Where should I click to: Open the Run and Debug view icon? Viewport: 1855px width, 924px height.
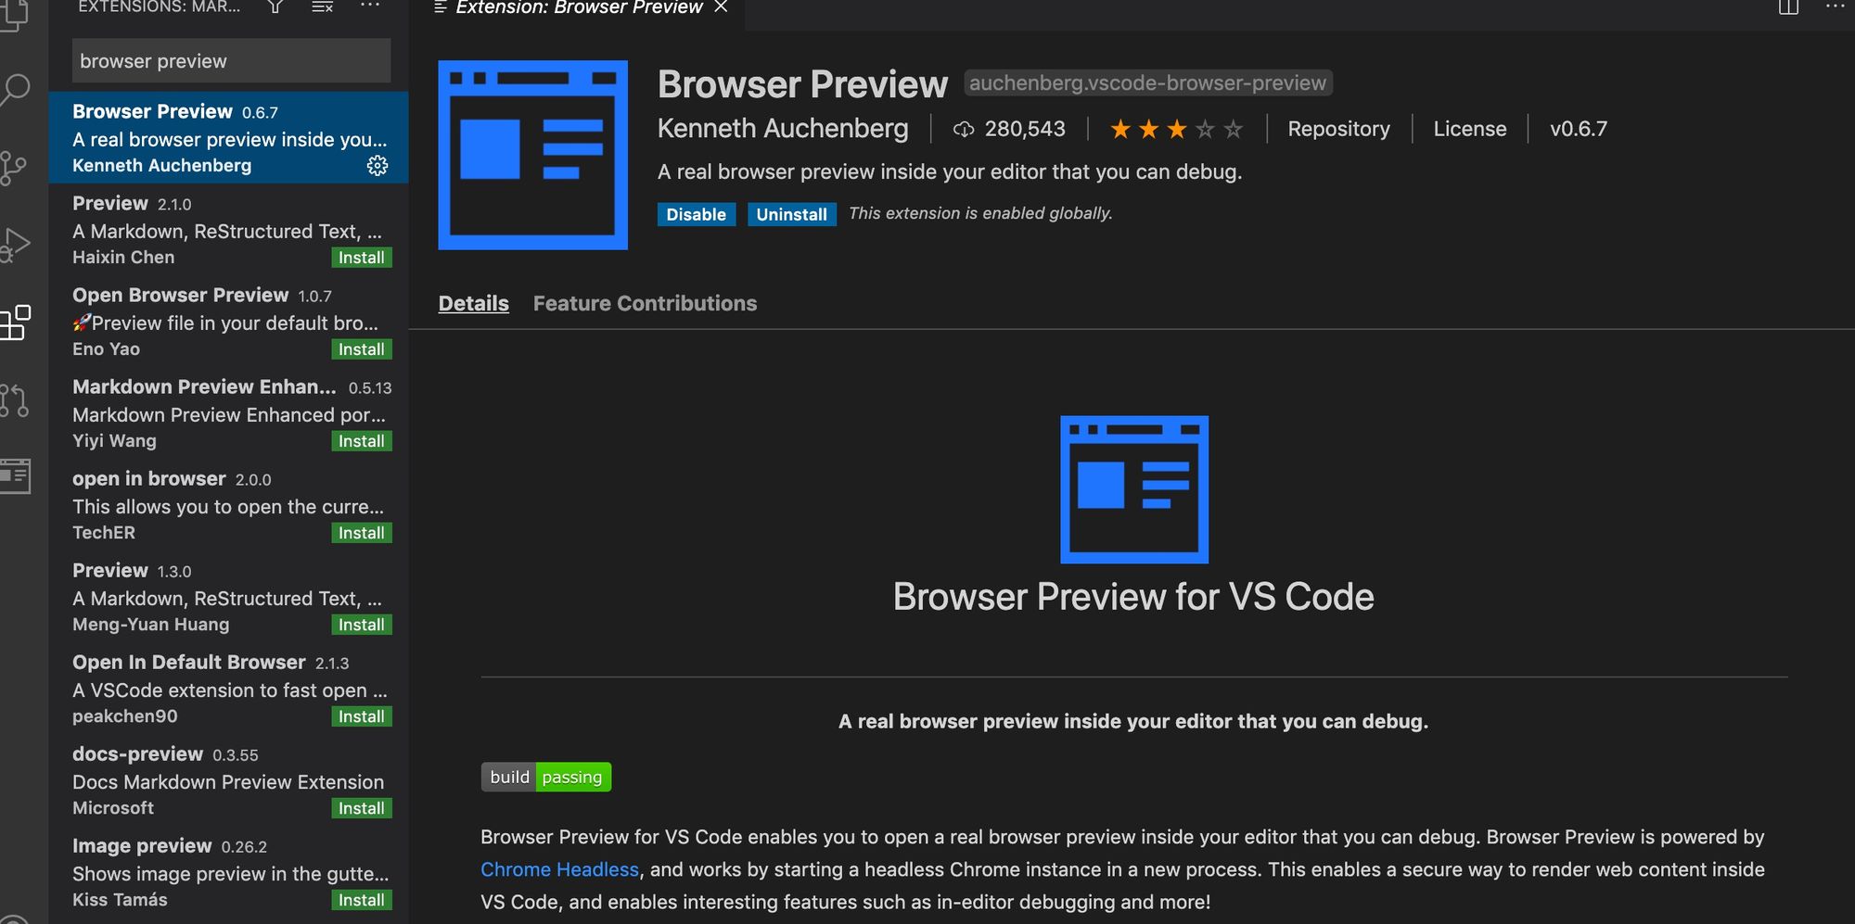pos(13,245)
